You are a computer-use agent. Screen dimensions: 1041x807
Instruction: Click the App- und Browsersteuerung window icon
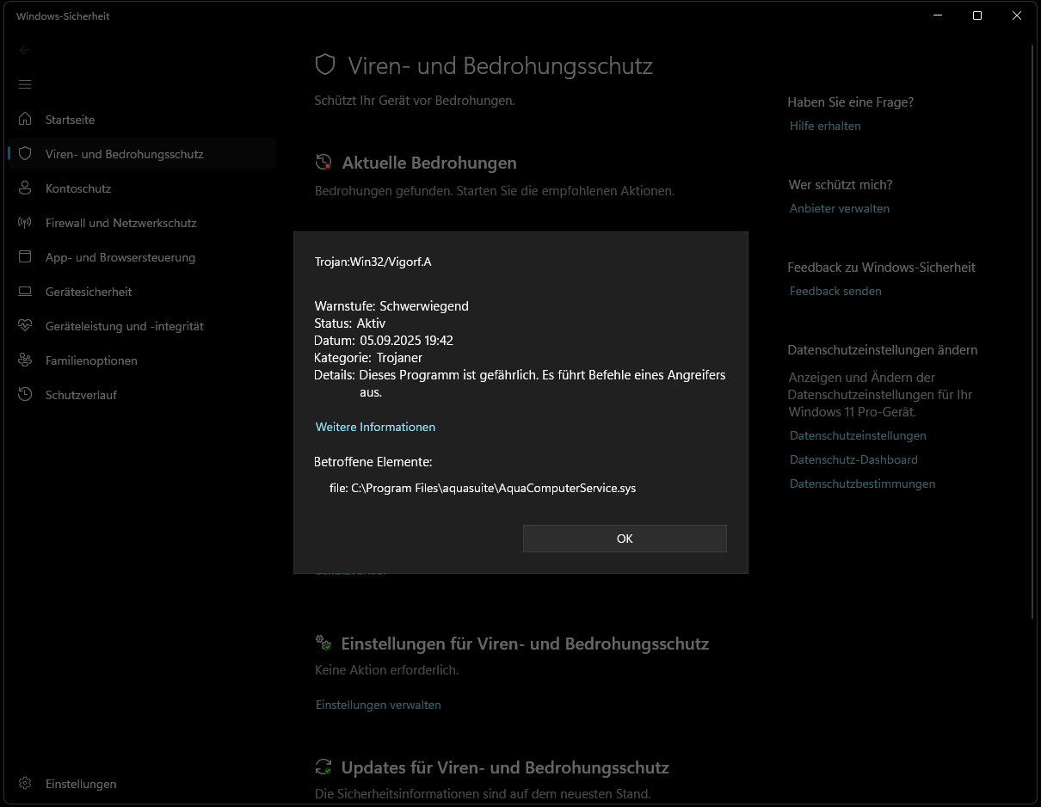click(x=25, y=256)
